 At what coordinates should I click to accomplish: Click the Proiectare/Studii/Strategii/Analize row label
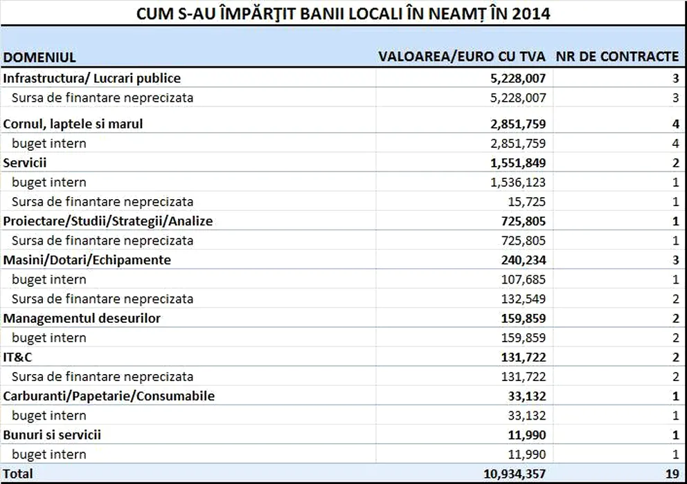pyautogui.click(x=108, y=221)
